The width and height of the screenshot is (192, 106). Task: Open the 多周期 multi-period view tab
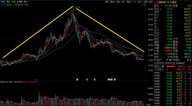pyautogui.click(x=19, y=2)
